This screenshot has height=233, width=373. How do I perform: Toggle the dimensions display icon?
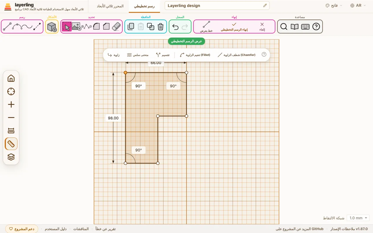pos(11,131)
